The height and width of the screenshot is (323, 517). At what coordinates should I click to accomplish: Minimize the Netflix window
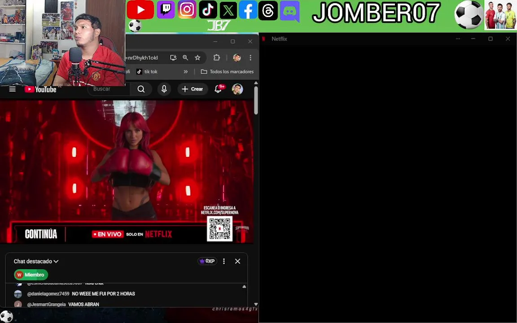coord(473,39)
